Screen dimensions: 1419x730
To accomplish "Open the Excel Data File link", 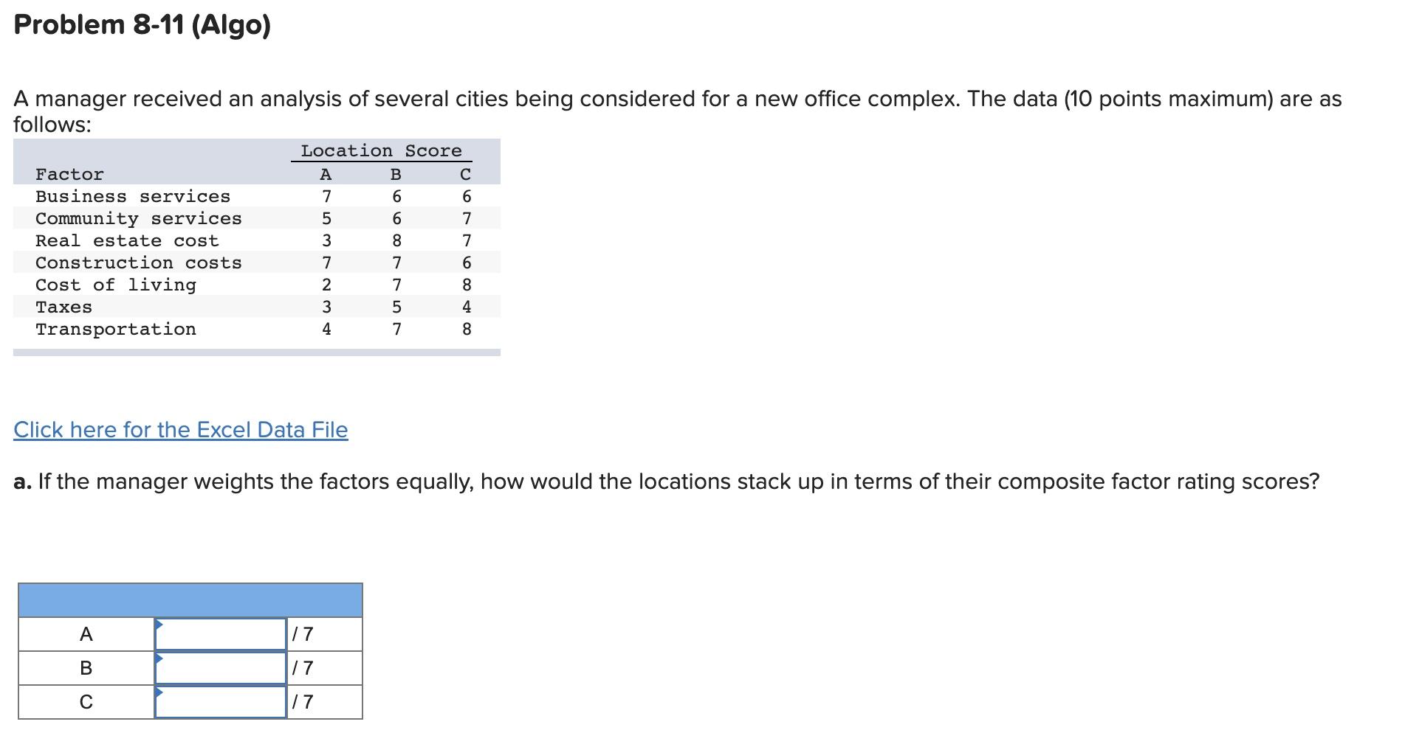I will click(181, 429).
